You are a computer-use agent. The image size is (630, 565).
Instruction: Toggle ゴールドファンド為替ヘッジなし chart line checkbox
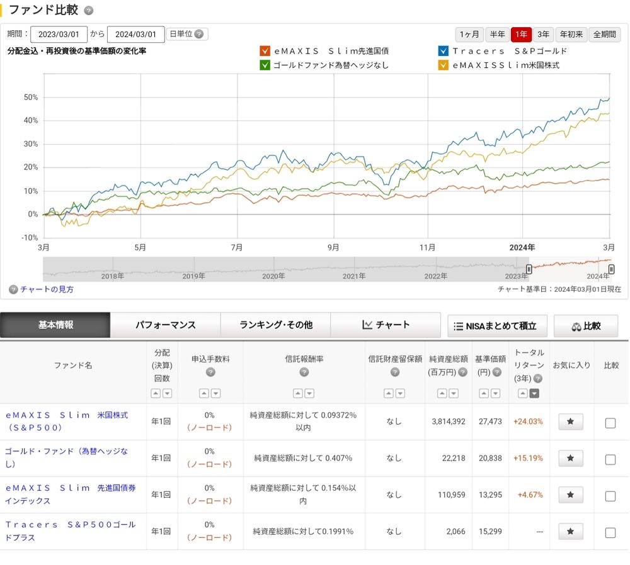265,65
